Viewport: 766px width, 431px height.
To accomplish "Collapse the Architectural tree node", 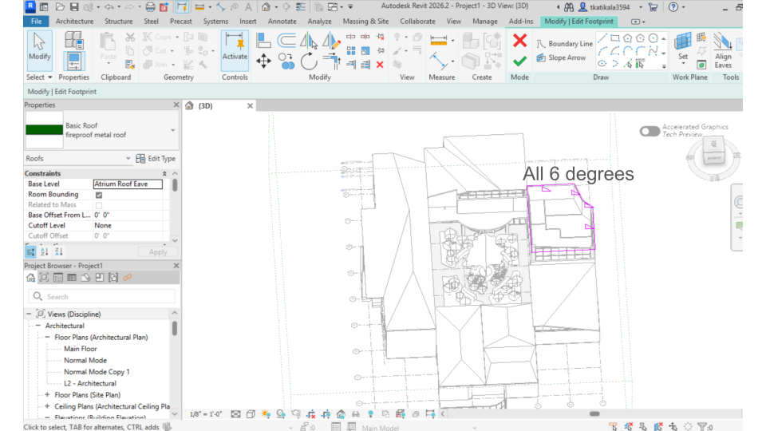I will 38,326.
